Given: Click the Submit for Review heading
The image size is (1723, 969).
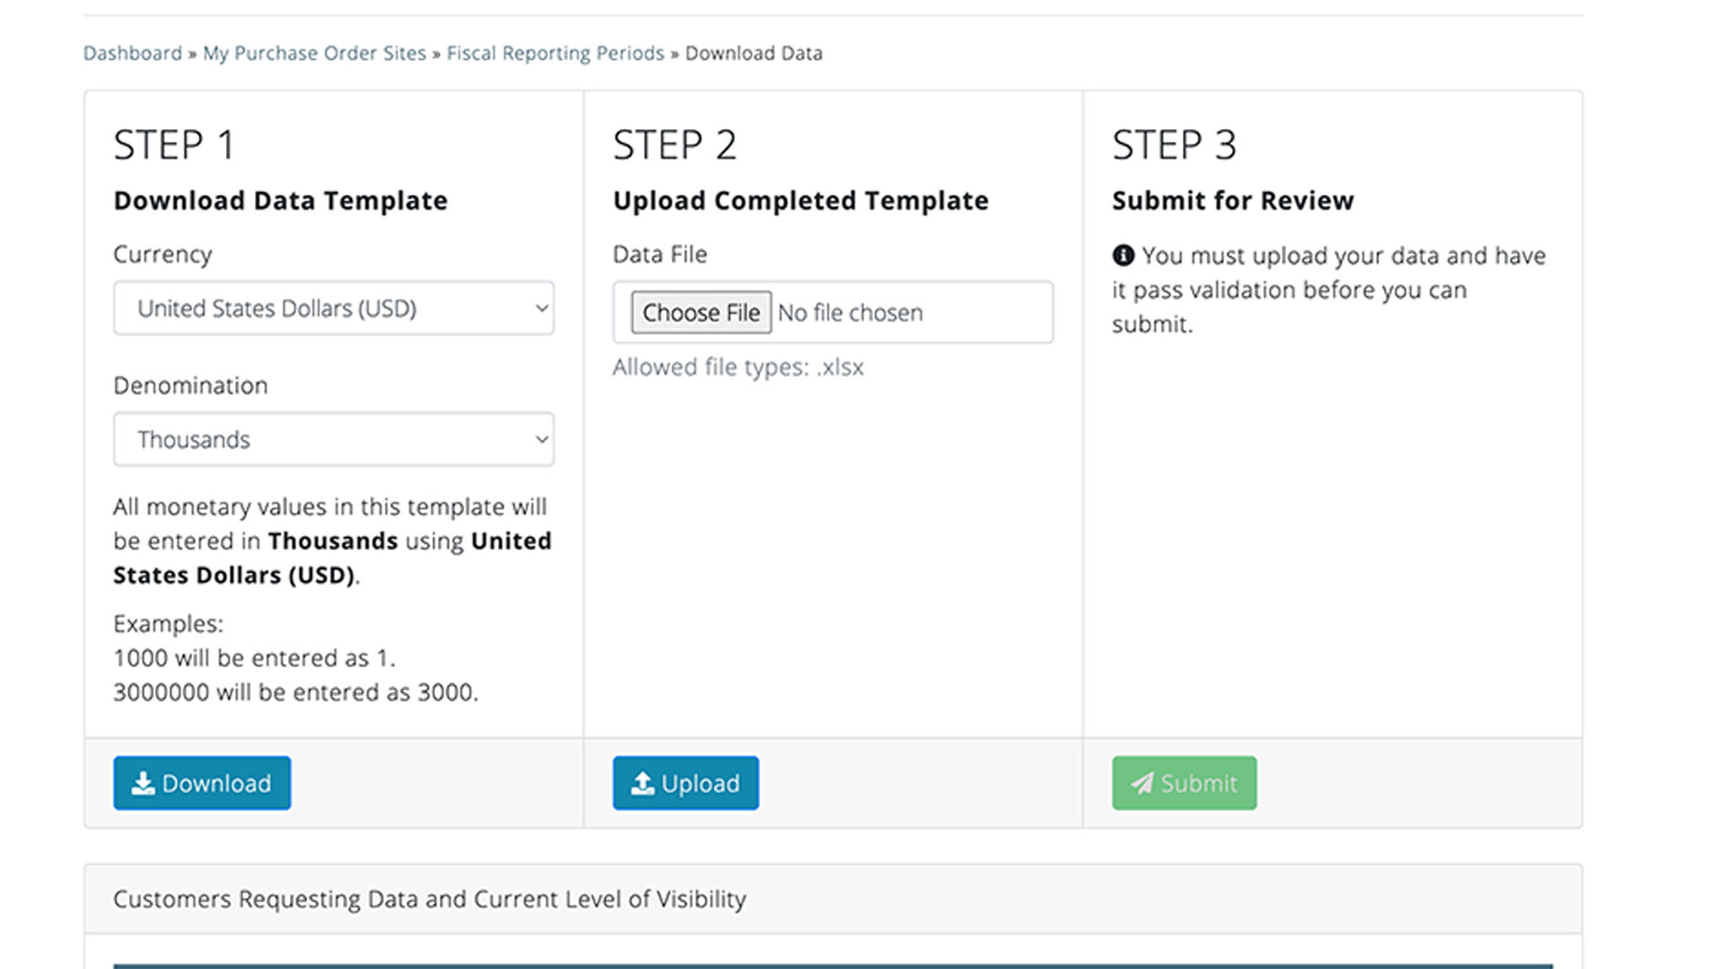Looking at the screenshot, I should coord(1232,201).
